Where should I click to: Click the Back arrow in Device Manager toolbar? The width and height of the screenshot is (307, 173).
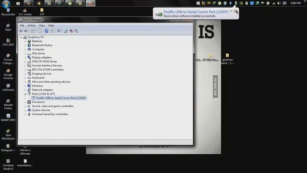pos(21,31)
